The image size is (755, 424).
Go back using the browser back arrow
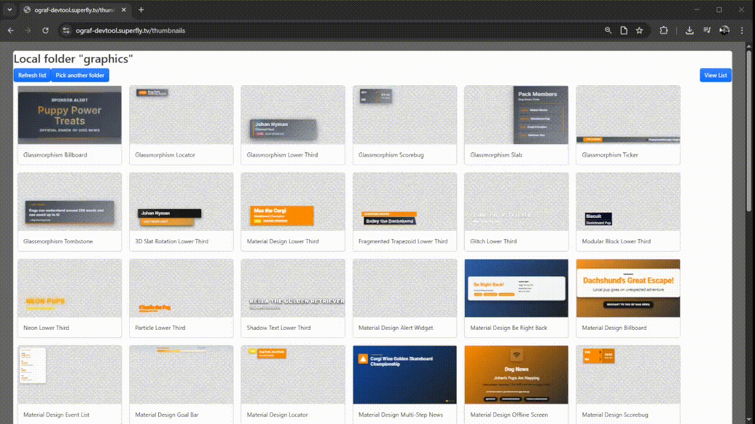[11, 31]
